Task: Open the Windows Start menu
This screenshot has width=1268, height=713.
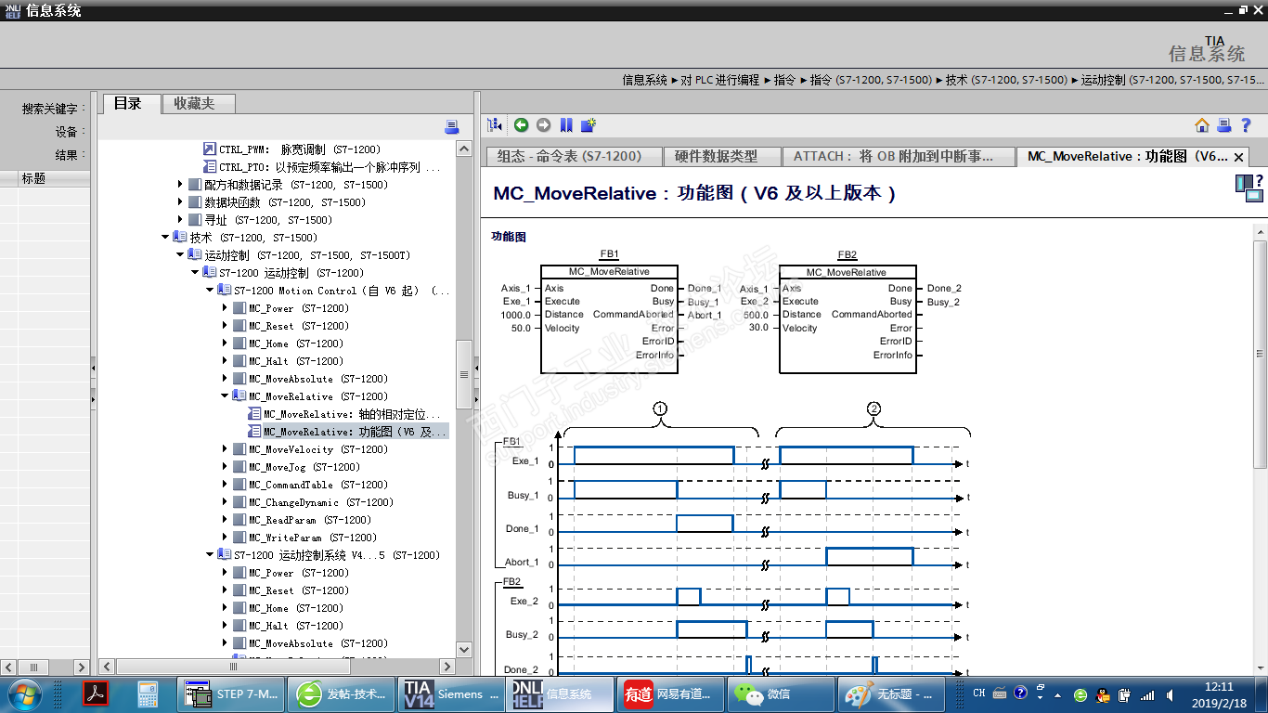Action: [23, 694]
